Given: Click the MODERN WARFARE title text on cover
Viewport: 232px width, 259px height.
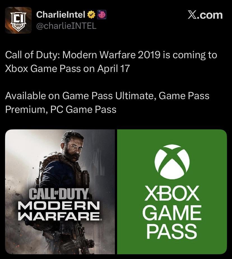Looking at the screenshot, I should pos(59,211).
